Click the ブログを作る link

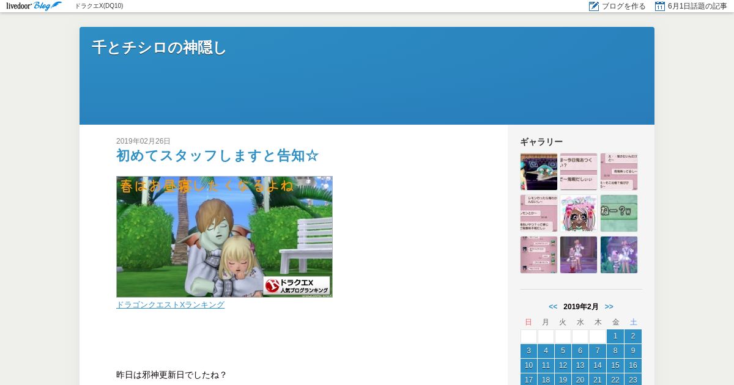[x=623, y=6]
